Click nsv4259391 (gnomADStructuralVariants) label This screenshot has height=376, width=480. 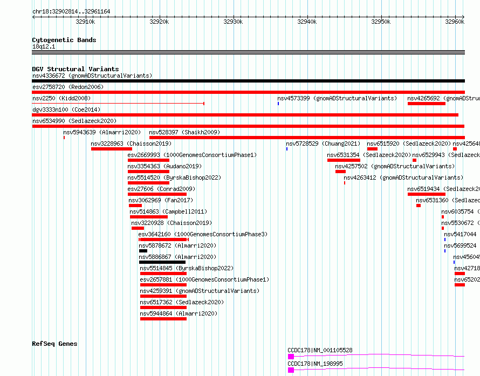pyautogui.click(x=200, y=291)
